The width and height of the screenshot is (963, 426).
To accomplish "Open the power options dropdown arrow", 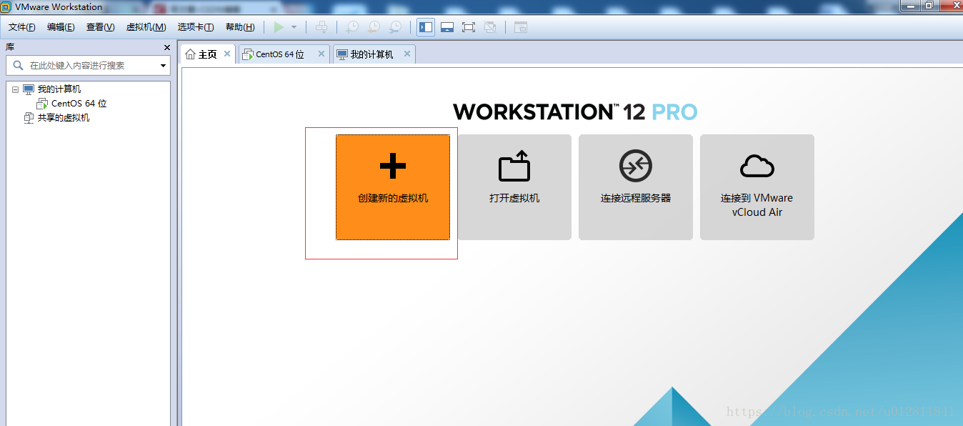I will [x=294, y=27].
